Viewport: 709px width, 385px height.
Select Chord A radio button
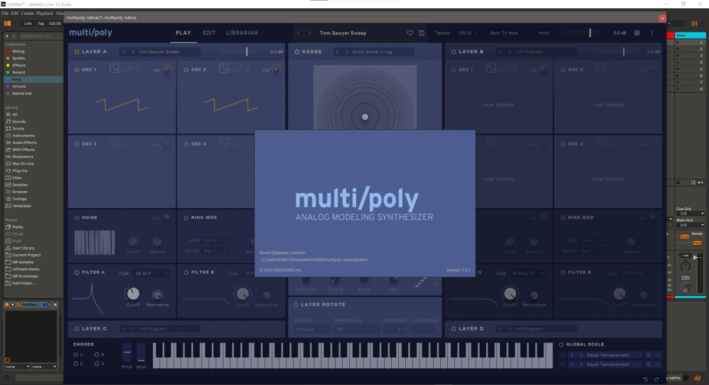(76, 355)
